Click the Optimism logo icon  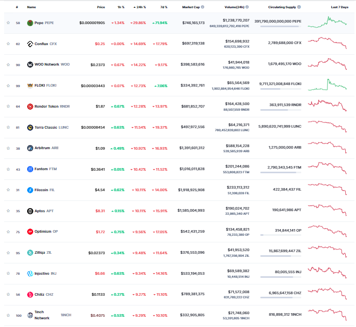tap(30, 232)
